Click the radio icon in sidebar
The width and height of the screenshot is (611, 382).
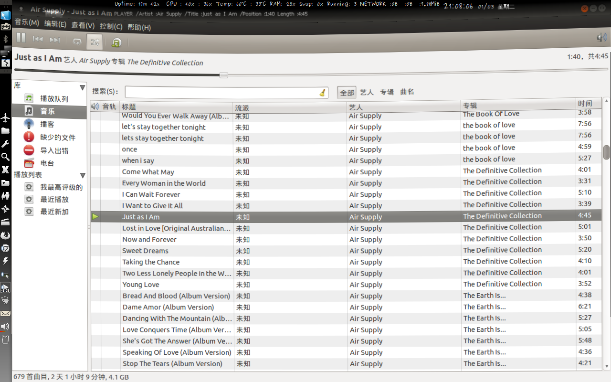click(29, 163)
